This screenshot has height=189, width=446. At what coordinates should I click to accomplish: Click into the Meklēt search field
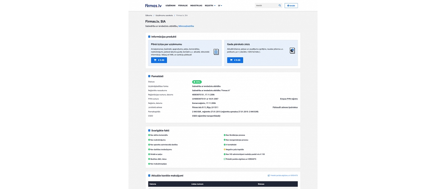pos(266,6)
